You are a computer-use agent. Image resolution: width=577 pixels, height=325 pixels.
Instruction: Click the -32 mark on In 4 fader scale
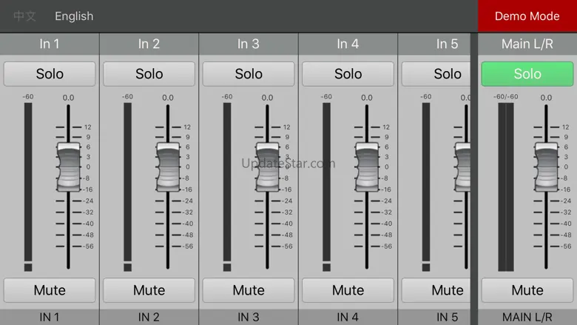pos(387,212)
